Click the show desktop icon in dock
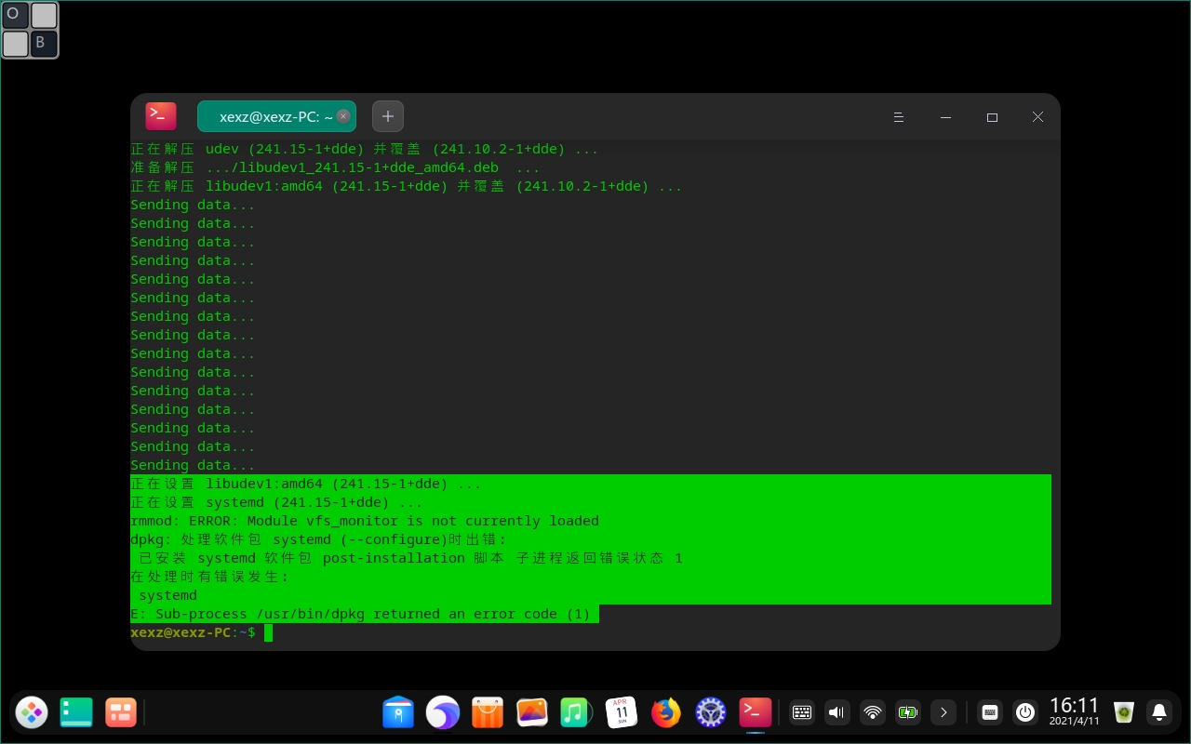 76,712
